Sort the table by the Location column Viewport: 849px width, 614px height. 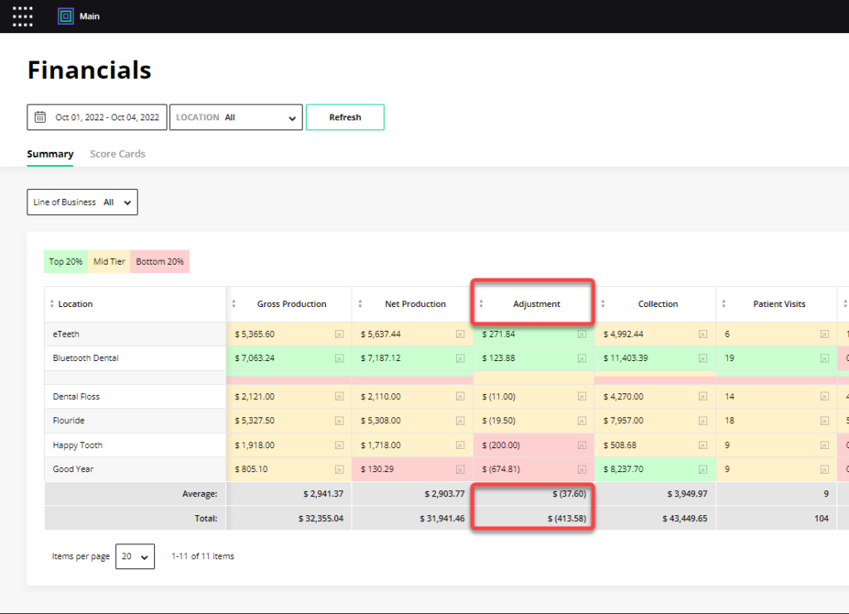[x=51, y=304]
